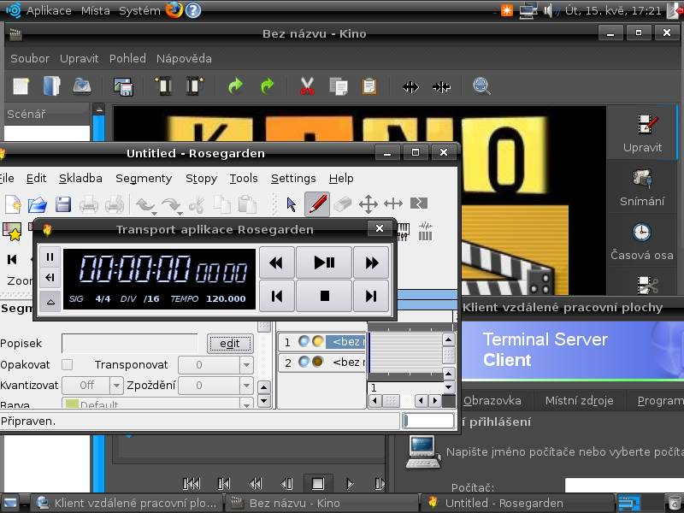Select the arrow pointer tool in Rosegarden
Image resolution: width=684 pixels, height=513 pixels.
click(x=291, y=204)
